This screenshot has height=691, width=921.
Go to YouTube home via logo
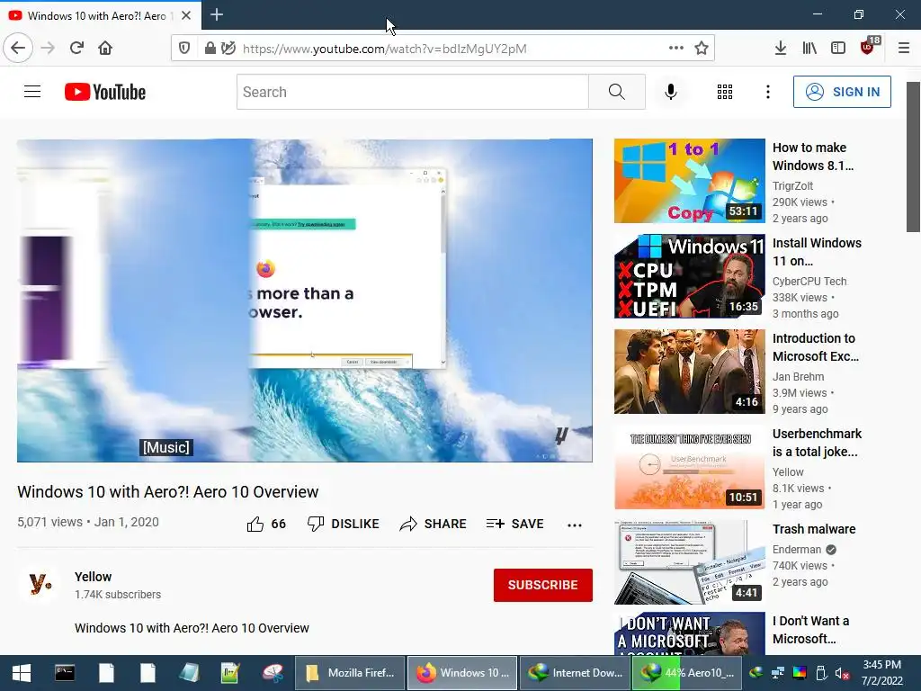105,92
